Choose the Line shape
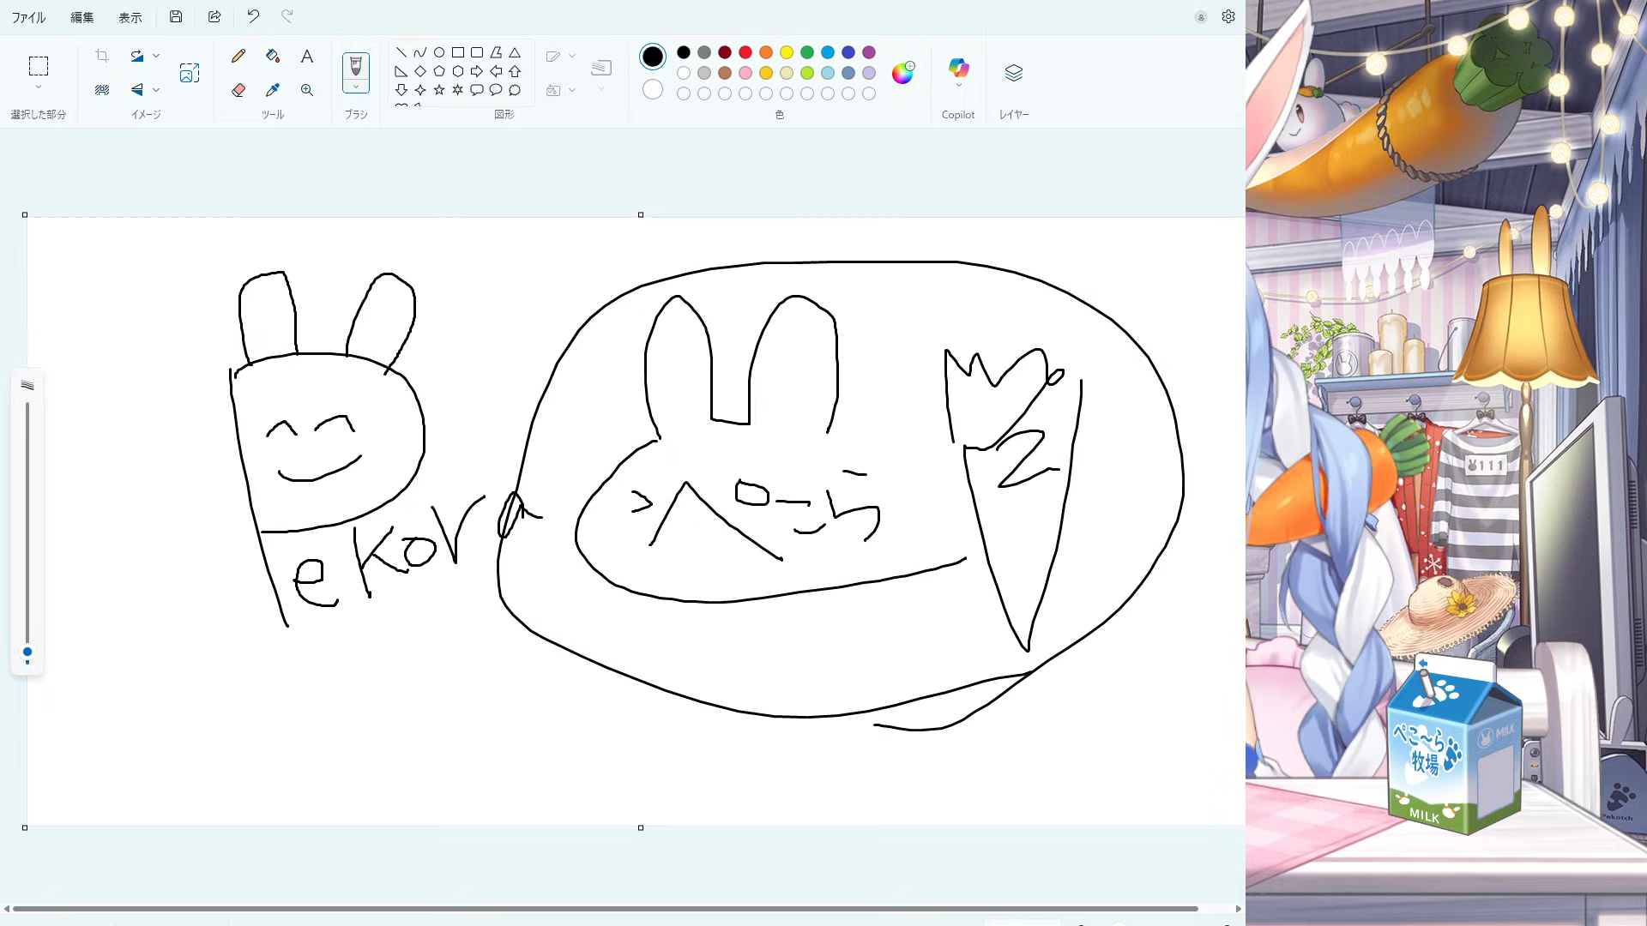 point(401,52)
